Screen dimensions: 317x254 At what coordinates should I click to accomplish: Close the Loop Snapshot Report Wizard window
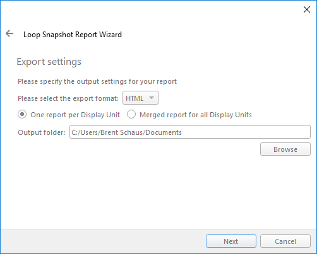click(x=307, y=9)
